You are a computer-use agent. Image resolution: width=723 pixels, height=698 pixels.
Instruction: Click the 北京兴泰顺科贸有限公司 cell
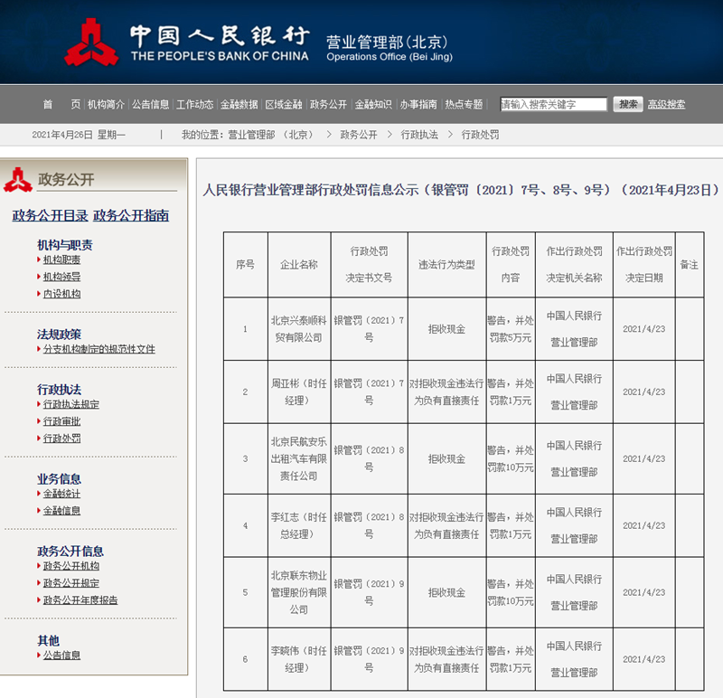point(299,329)
